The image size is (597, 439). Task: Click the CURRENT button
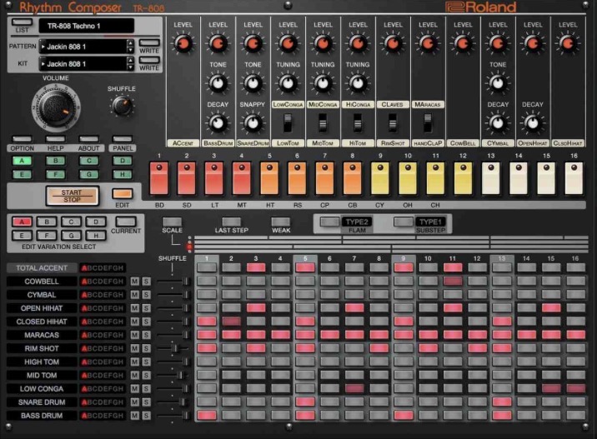tap(126, 222)
